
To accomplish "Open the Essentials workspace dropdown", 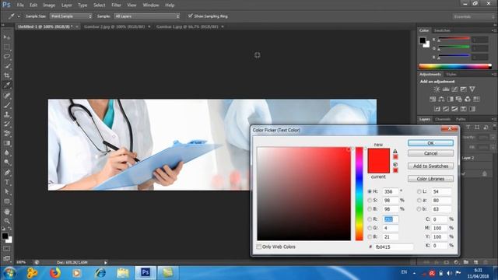I will click(x=474, y=16).
